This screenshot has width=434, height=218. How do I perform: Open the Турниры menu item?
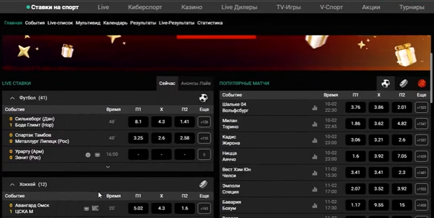(x=411, y=7)
